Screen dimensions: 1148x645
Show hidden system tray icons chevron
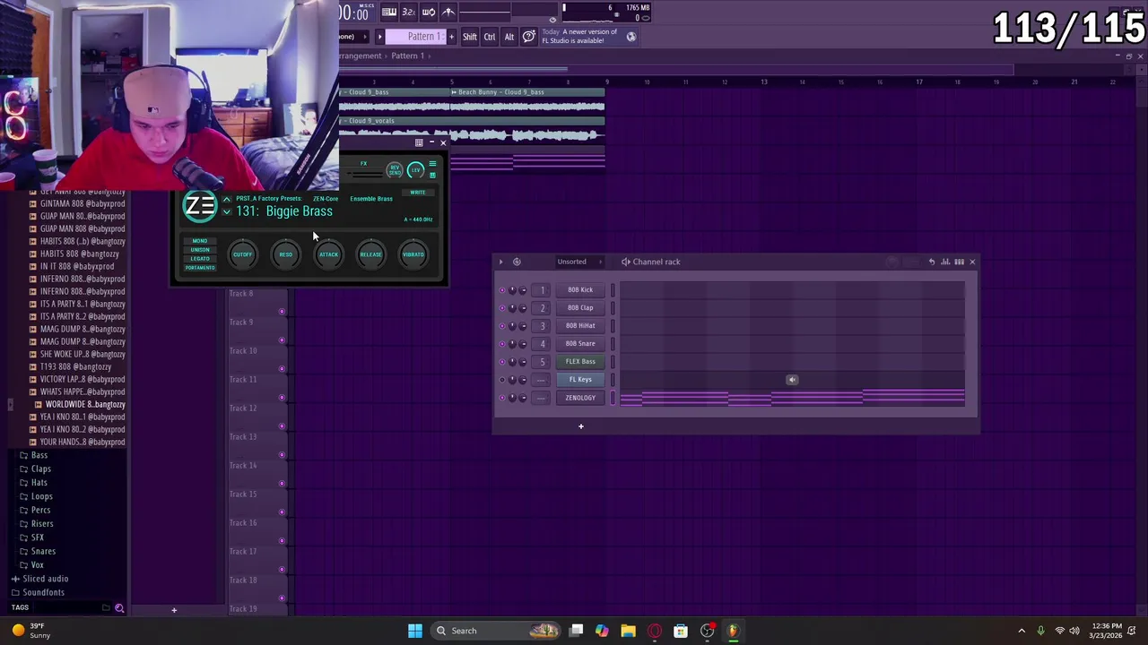pyautogui.click(x=1022, y=631)
